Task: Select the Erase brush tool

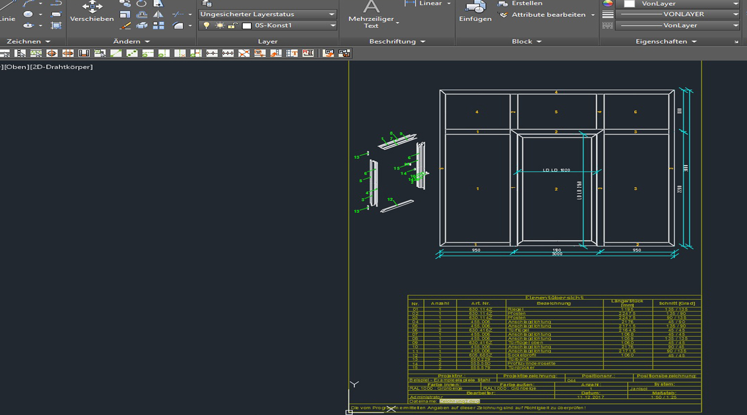Action: (125, 25)
